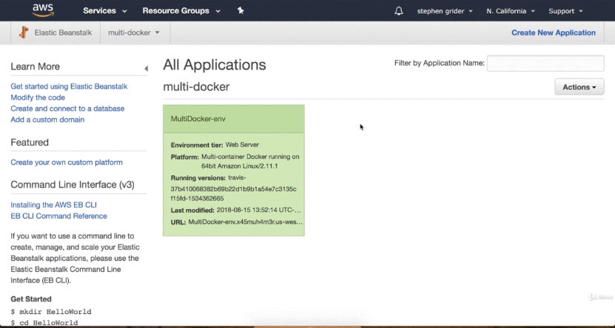
Task: Open the Actions dropdown button
Action: (579, 87)
